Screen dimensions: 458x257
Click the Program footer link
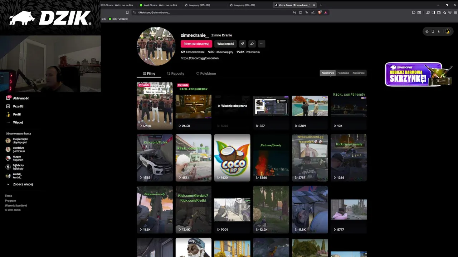[x=10, y=201]
